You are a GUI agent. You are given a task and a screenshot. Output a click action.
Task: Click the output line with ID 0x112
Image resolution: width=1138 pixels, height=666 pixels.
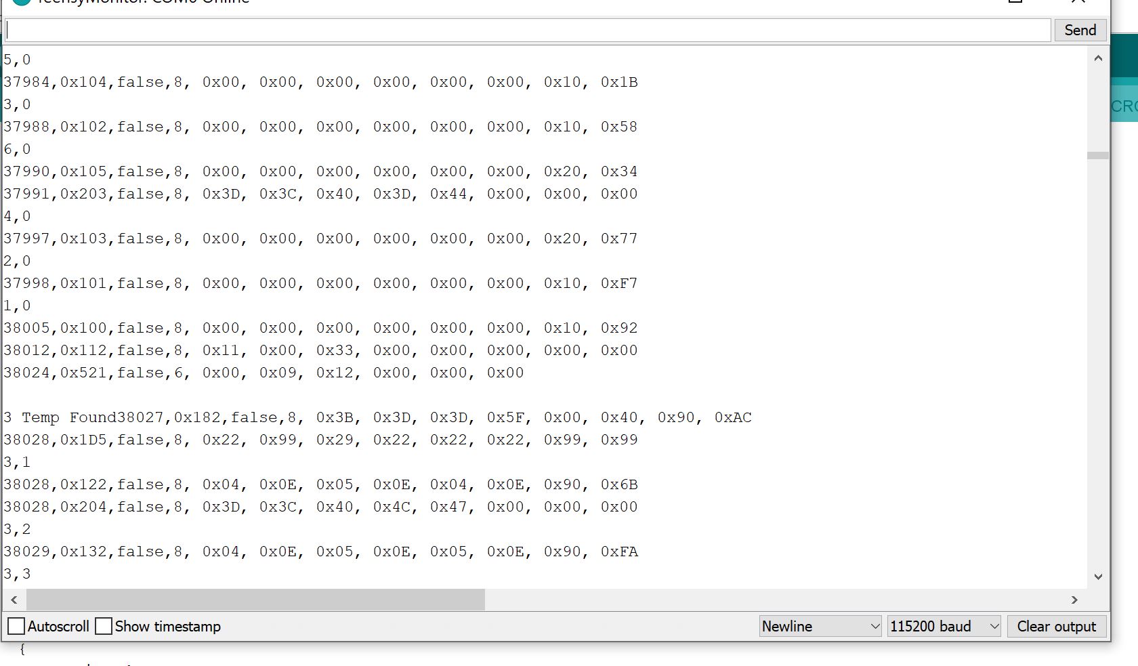tap(320, 350)
